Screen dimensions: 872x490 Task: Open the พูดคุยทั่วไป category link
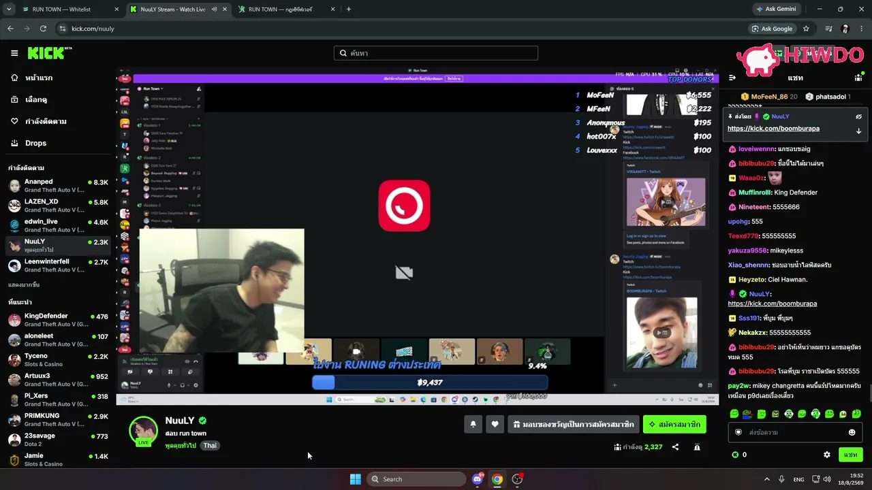point(181,446)
